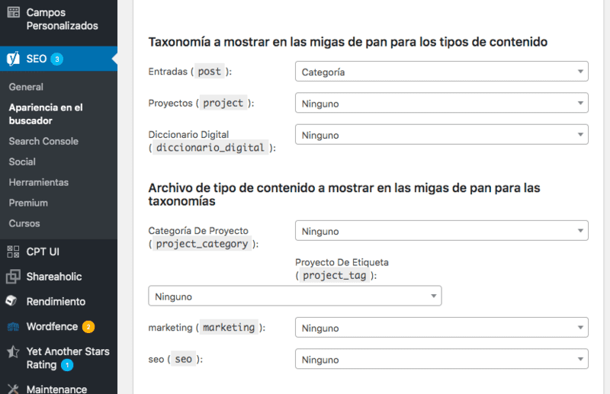Open Search Console submenu item
This screenshot has height=394, width=610.
tap(43, 141)
